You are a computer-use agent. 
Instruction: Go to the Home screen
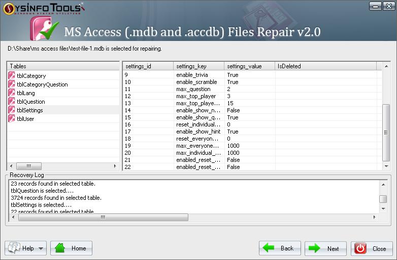[x=71, y=248]
